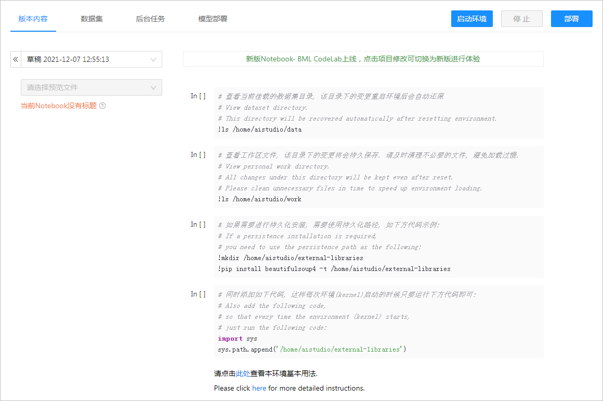Switch to the 数据集 tab
603x401 pixels.
tap(91, 19)
